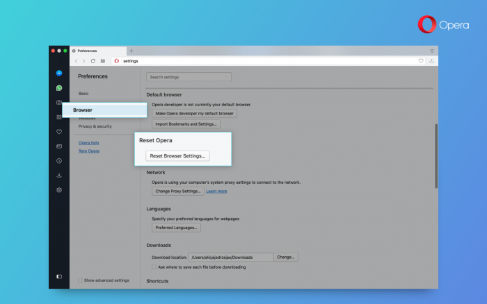The height and width of the screenshot is (304, 487).
Task: Open History clock icon in sidebar
Action: (59, 161)
